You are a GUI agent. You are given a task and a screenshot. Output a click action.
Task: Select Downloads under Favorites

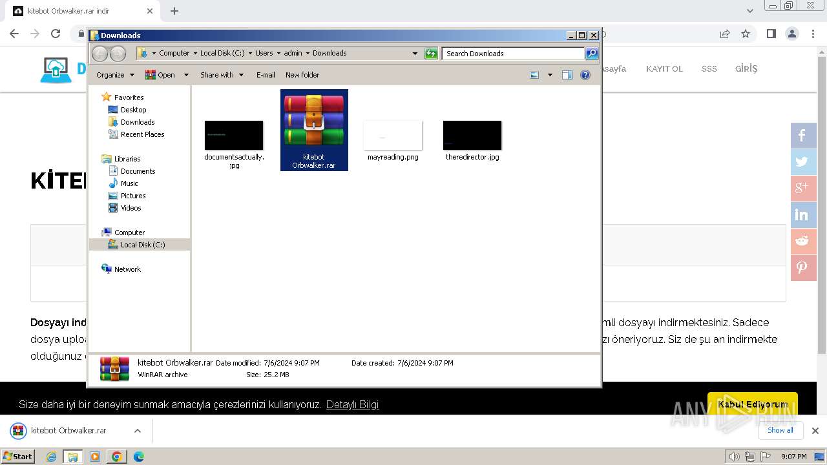tap(138, 122)
